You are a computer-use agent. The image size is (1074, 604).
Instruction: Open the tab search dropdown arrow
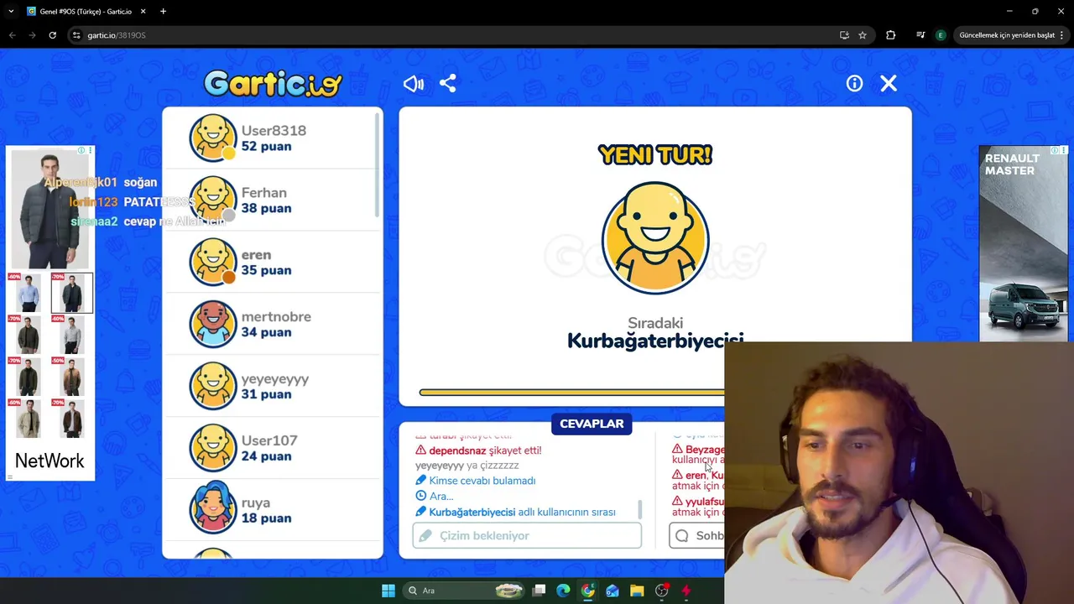click(11, 11)
